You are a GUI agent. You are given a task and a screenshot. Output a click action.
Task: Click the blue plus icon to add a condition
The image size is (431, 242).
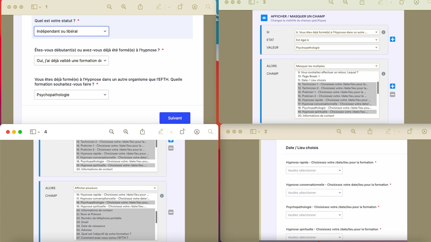pos(392,39)
